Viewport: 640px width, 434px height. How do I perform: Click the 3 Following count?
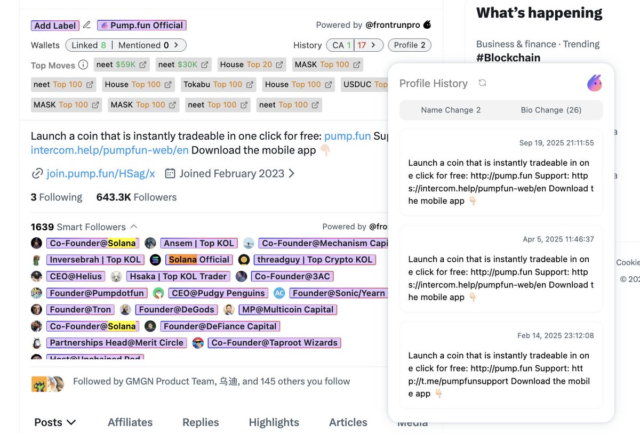click(x=57, y=197)
